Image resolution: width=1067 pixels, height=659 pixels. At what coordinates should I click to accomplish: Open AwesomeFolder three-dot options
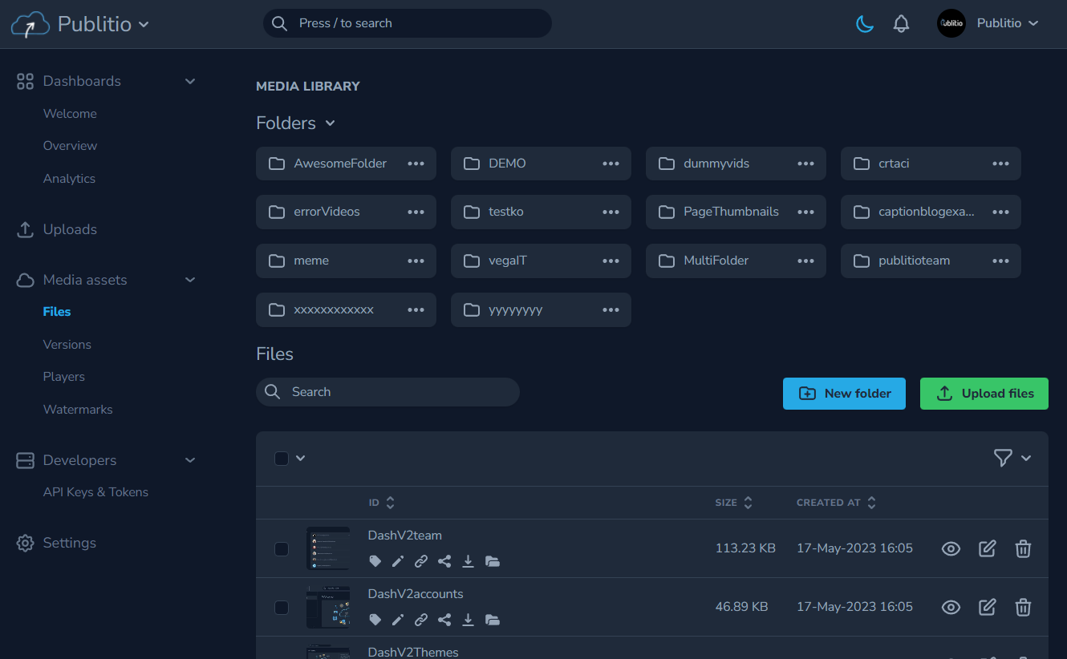click(x=416, y=164)
